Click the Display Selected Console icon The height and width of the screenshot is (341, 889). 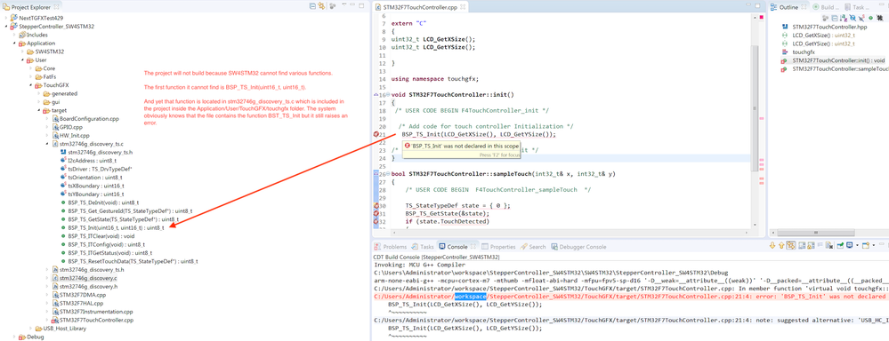click(x=849, y=245)
